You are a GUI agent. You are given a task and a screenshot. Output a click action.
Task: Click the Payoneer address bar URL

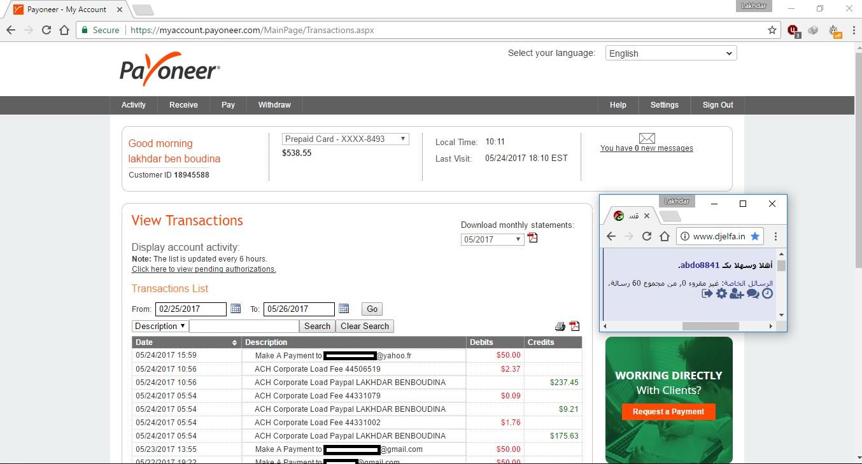pos(252,30)
